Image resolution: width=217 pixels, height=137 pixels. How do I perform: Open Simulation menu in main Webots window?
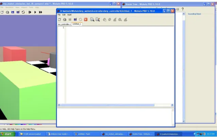(x=10, y=7)
